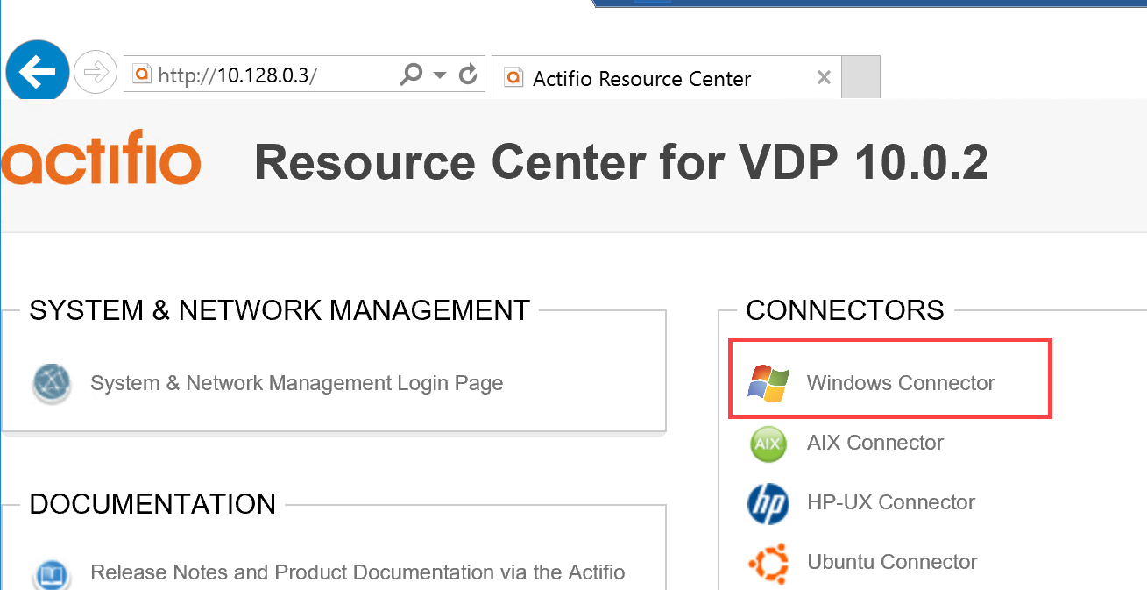The width and height of the screenshot is (1147, 590).
Task: Refresh the page with reload icon
Action: coord(469,75)
